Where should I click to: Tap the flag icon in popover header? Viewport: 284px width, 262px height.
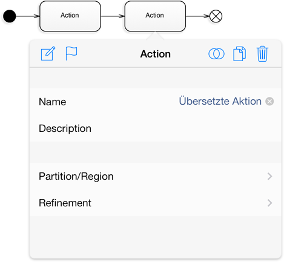(x=71, y=53)
